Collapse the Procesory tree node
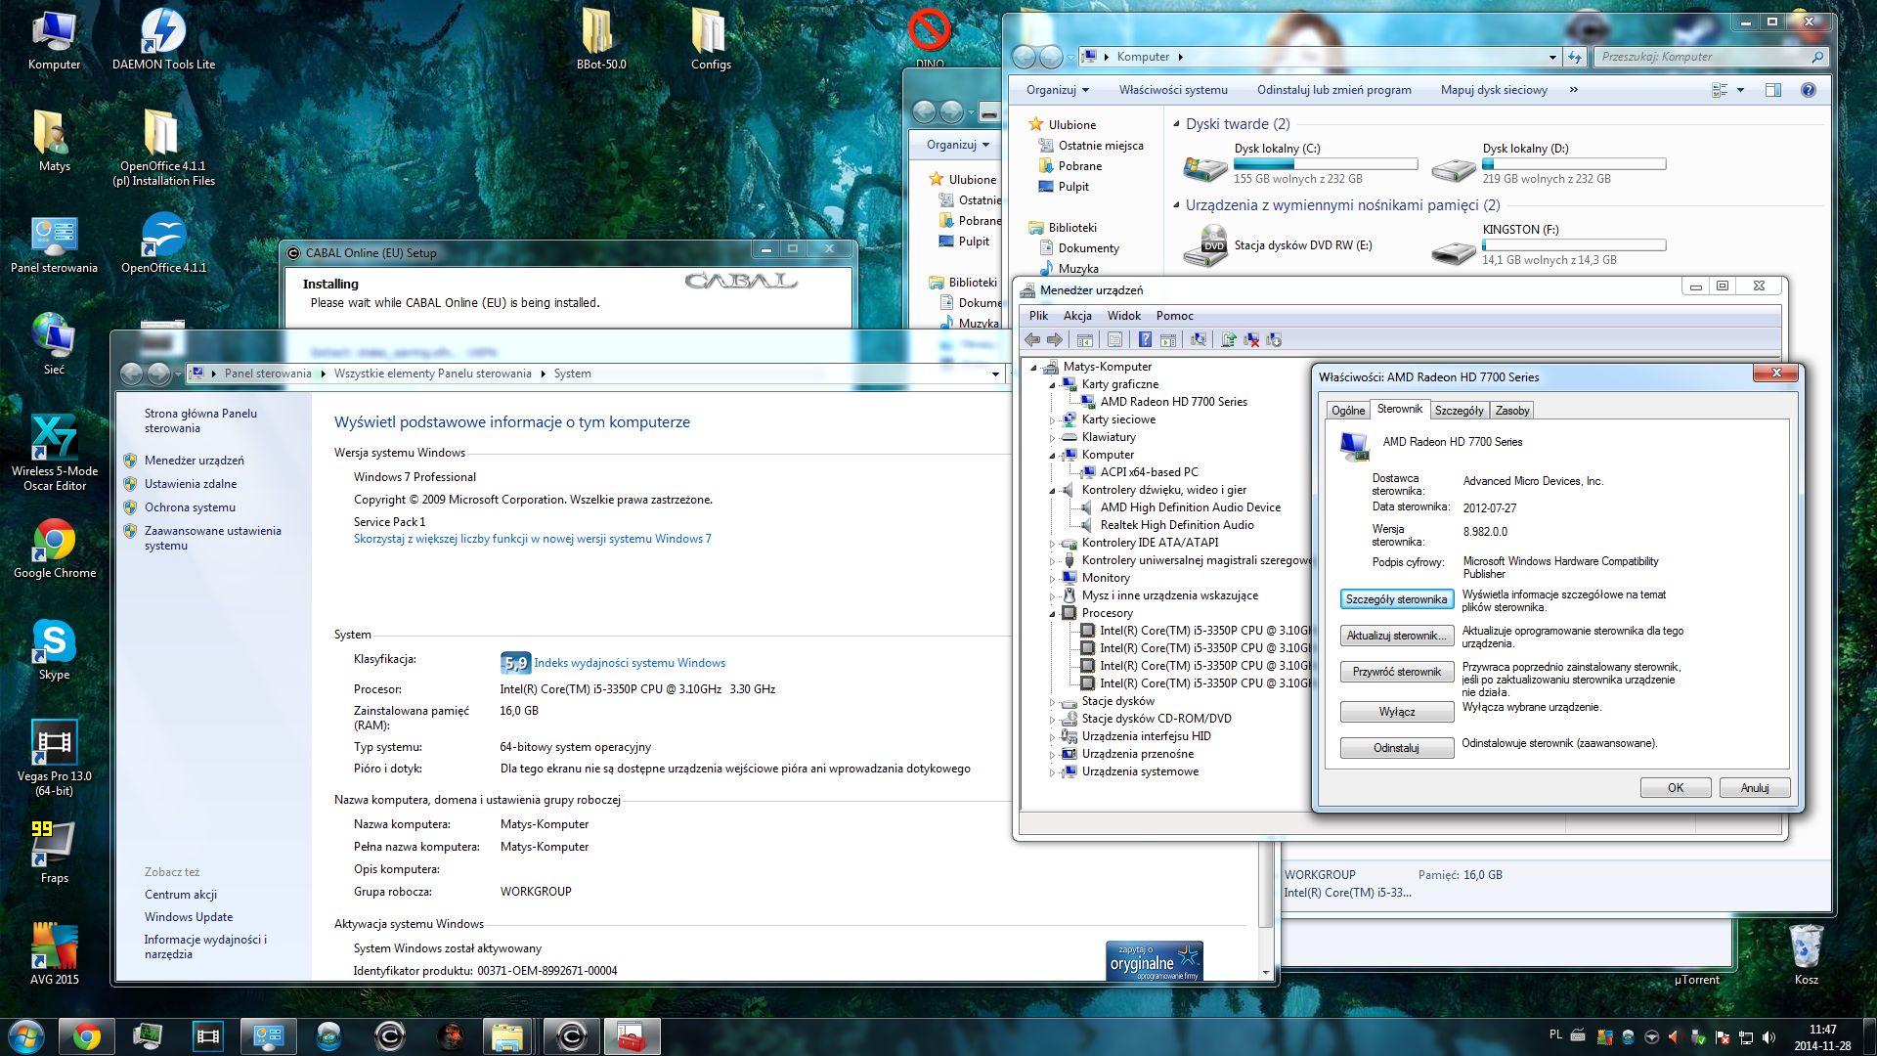This screenshot has height=1056, width=1877. (1053, 614)
